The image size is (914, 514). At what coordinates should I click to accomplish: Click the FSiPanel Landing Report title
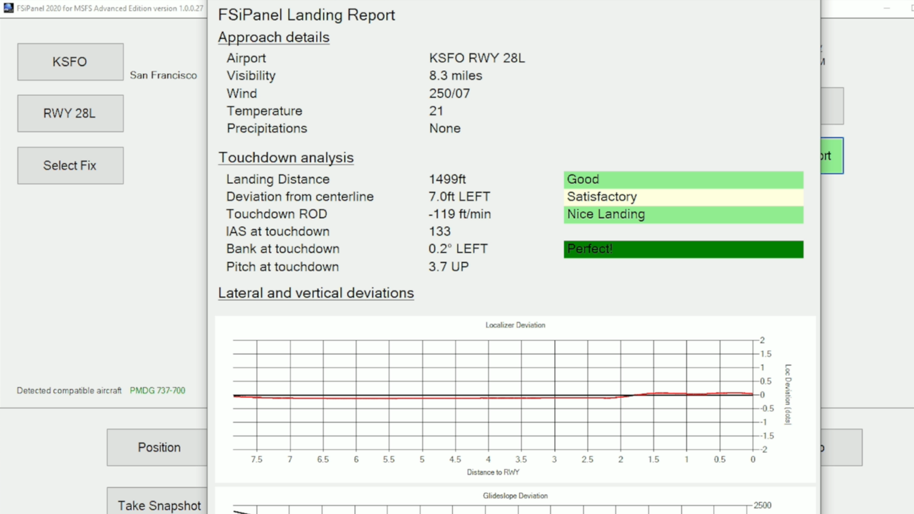[x=306, y=15]
